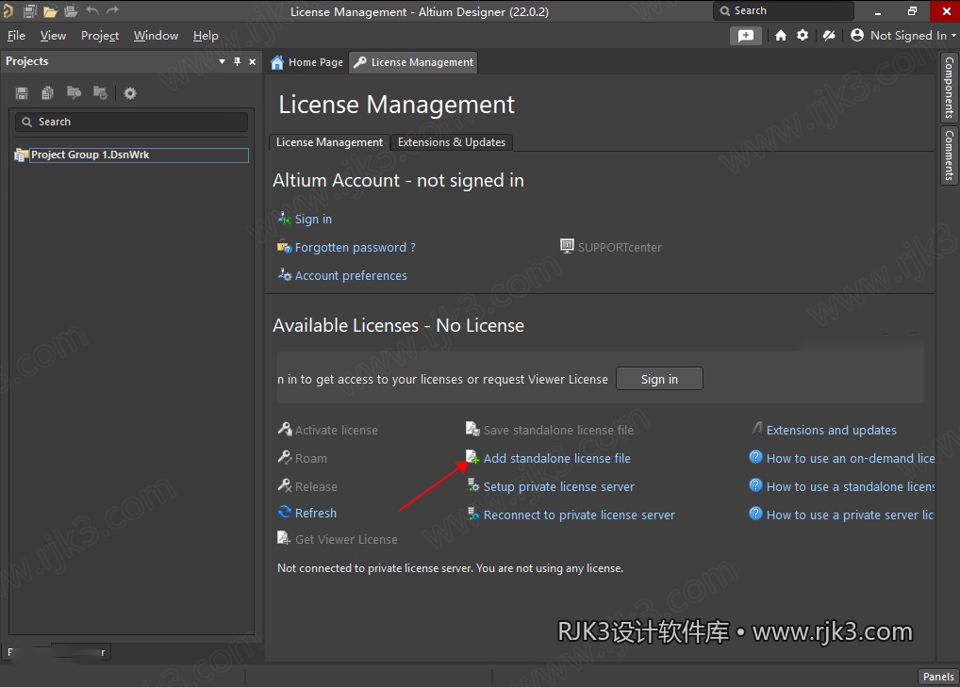Close the Projects panel
The width and height of the screenshot is (960, 687).
pyautogui.click(x=252, y=61)
